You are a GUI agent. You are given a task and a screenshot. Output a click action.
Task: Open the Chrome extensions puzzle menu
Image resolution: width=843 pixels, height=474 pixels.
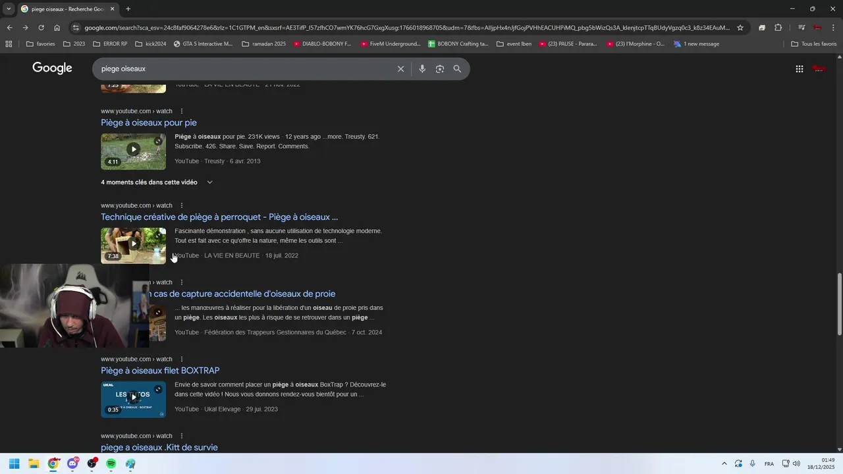coord(778,28)
